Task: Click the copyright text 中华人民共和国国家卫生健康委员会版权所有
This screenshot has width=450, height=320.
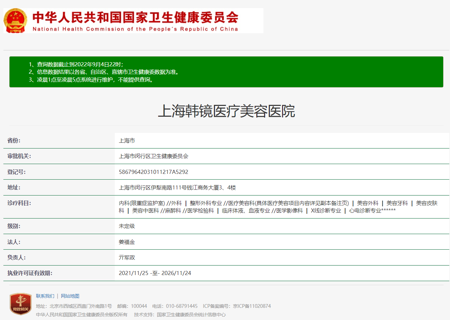Action: click(x=82, y=315)
